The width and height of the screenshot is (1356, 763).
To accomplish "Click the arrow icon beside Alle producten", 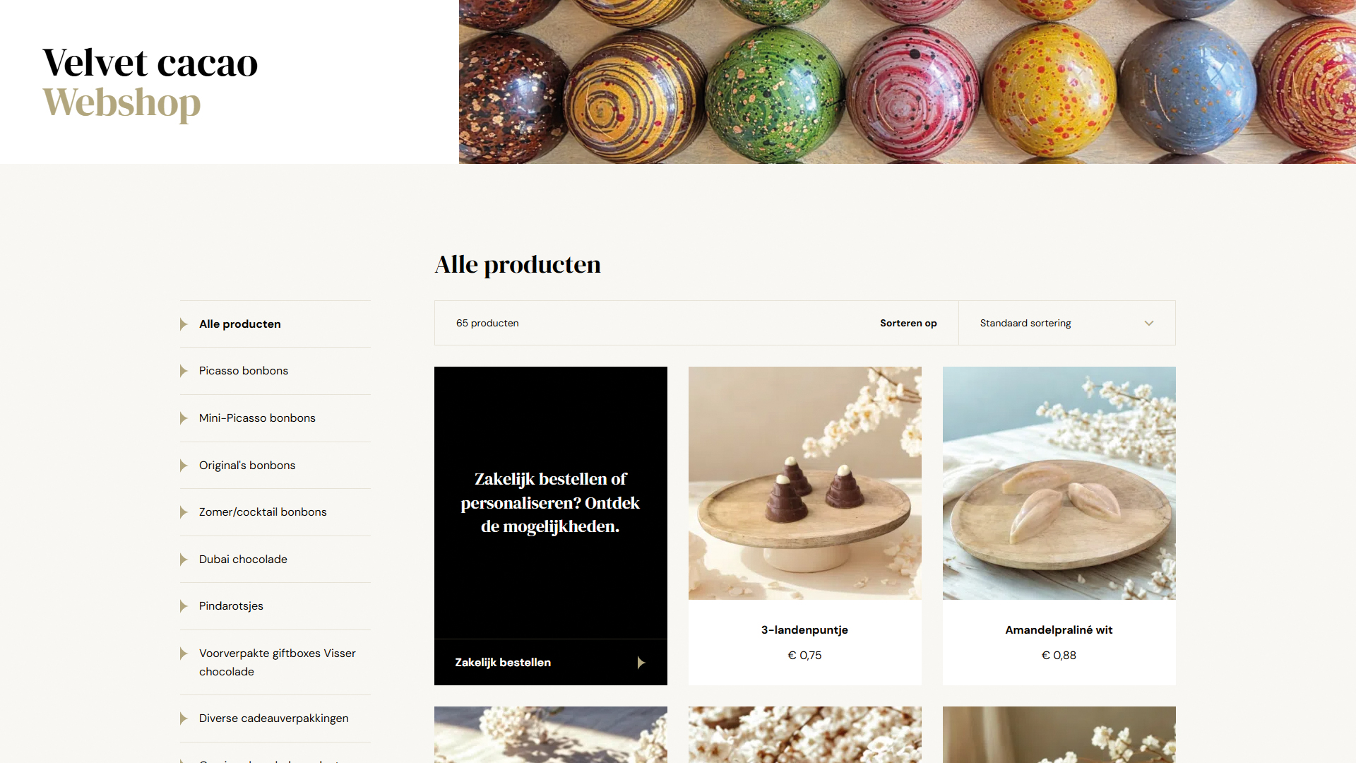I will coord(184,324).
